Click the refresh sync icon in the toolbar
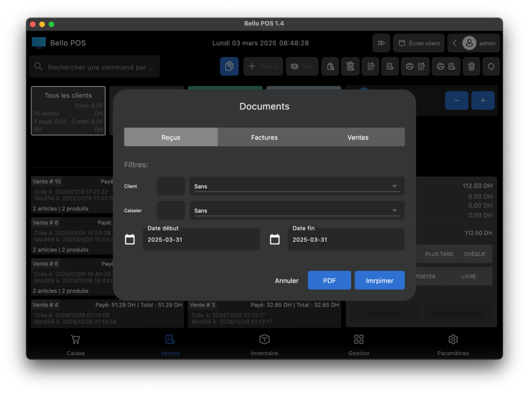This screenshot has width=529, height=394. pos(491,66)
